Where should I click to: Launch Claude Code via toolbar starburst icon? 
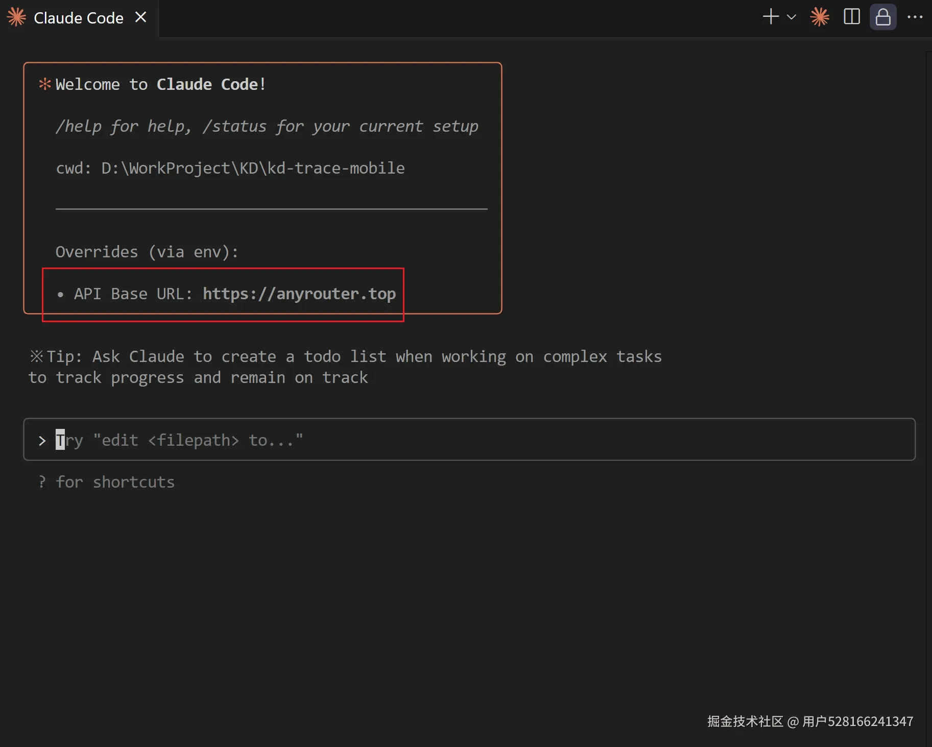coord(820,17)
